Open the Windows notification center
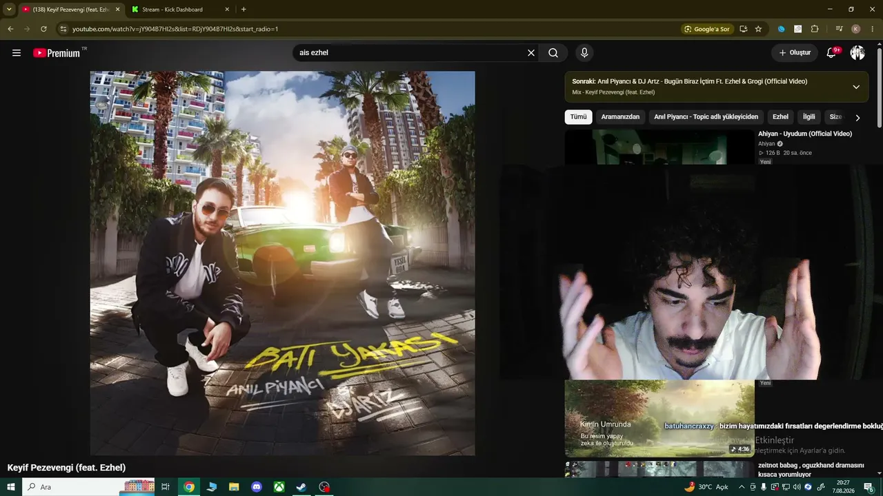 (869, 487)
